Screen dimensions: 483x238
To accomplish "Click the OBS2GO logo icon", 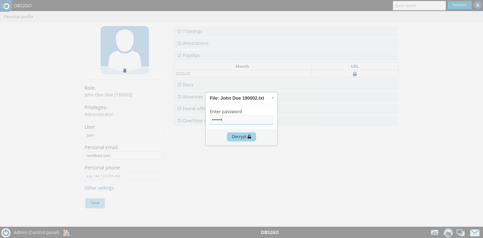I will click(x=6, y=6).
